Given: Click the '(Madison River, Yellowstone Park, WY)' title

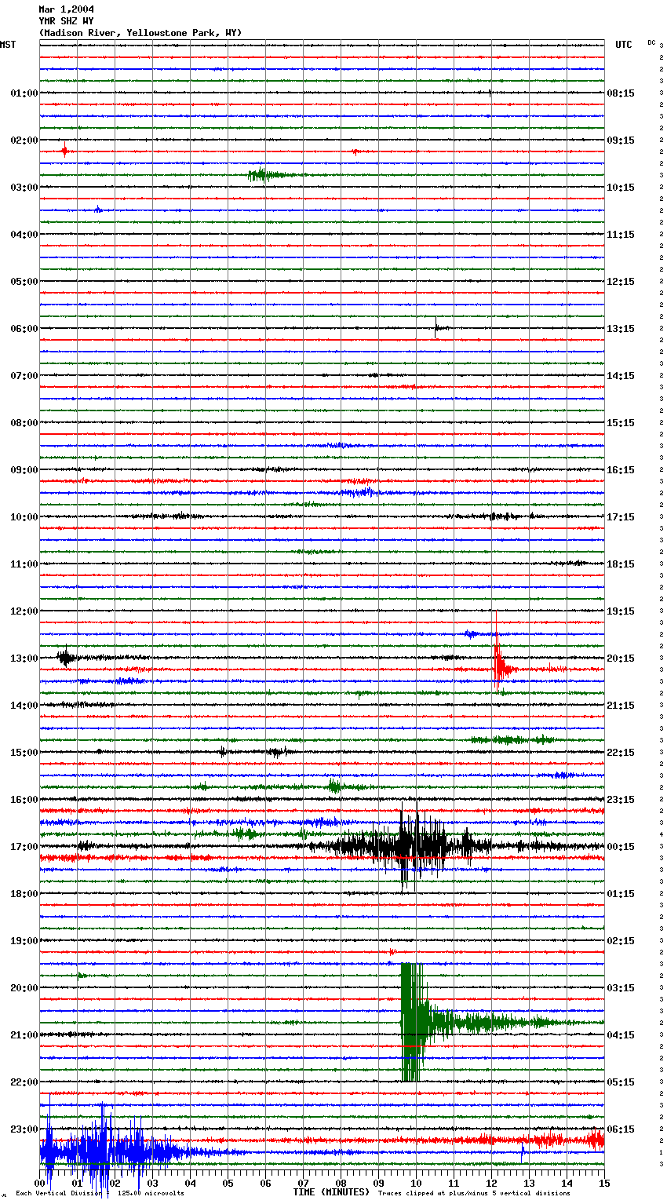Looking at the screenshot, I should pyautogui.click(x=140, y=33).
